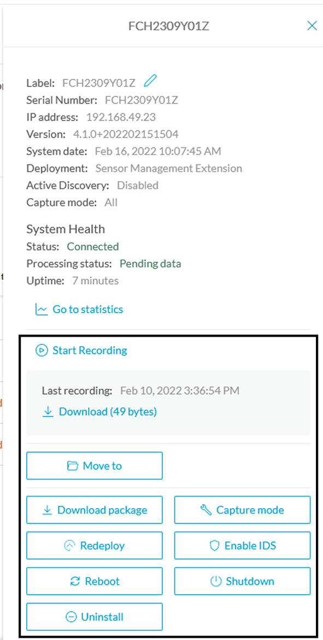
Task: Click the System Health heading
Action: coord(66,229)
